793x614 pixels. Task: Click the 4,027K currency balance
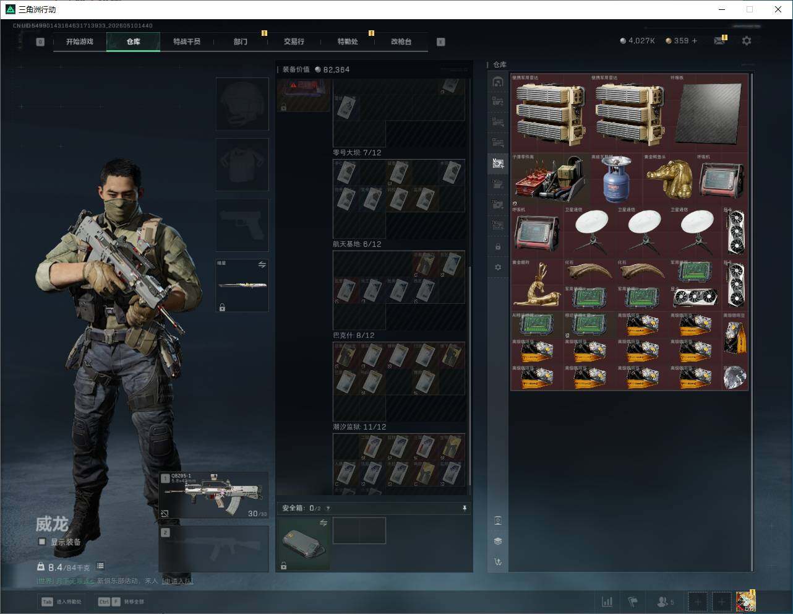[x=637, y=41]
